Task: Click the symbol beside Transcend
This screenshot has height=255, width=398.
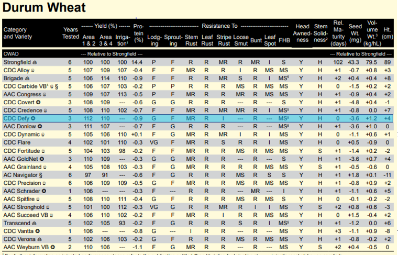Action: click(34, 223)
